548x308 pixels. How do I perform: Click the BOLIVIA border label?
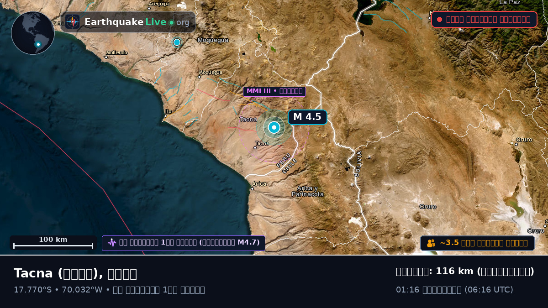pos(358,164)
